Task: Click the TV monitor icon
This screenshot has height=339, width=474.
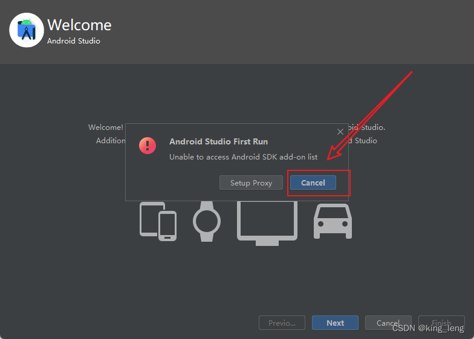Action: pyautogui.click(x=267, y=224)
